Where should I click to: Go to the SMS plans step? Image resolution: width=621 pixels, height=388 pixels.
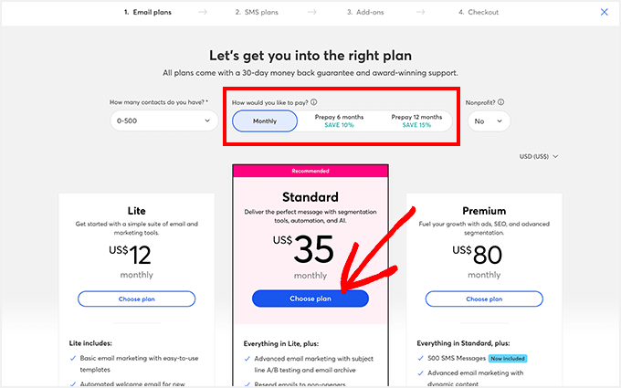263,13
